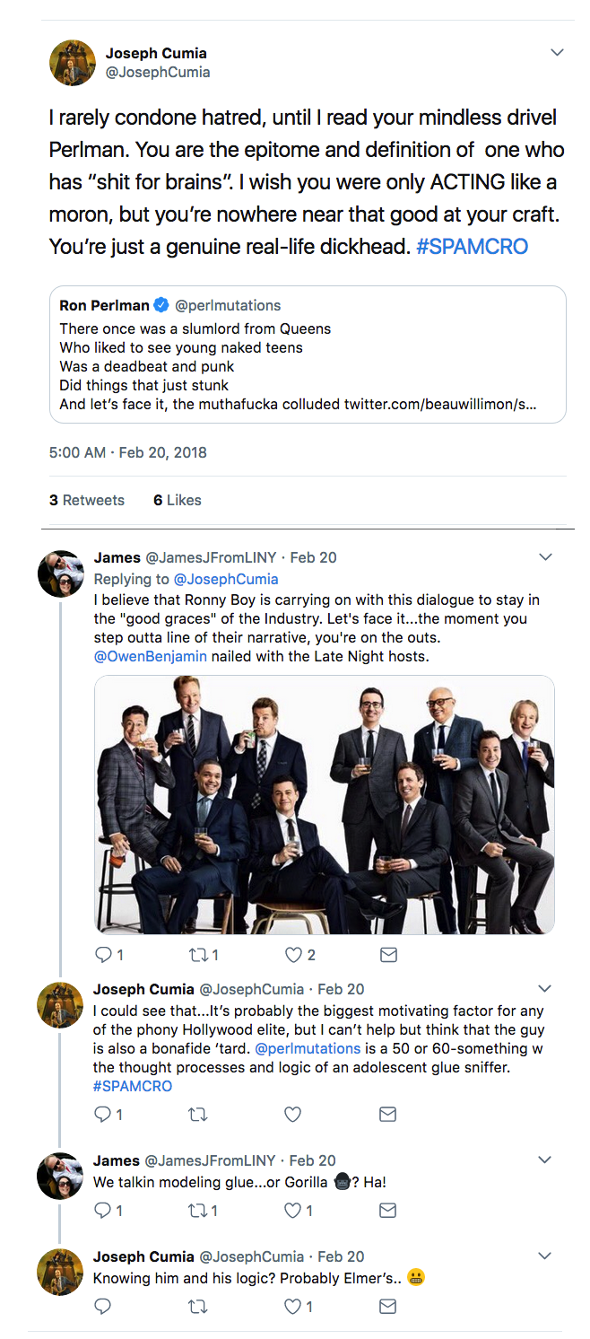View the quoted Ron Perlman tweet
Viewport: 590px width, 1339px height.
(308, 354)
